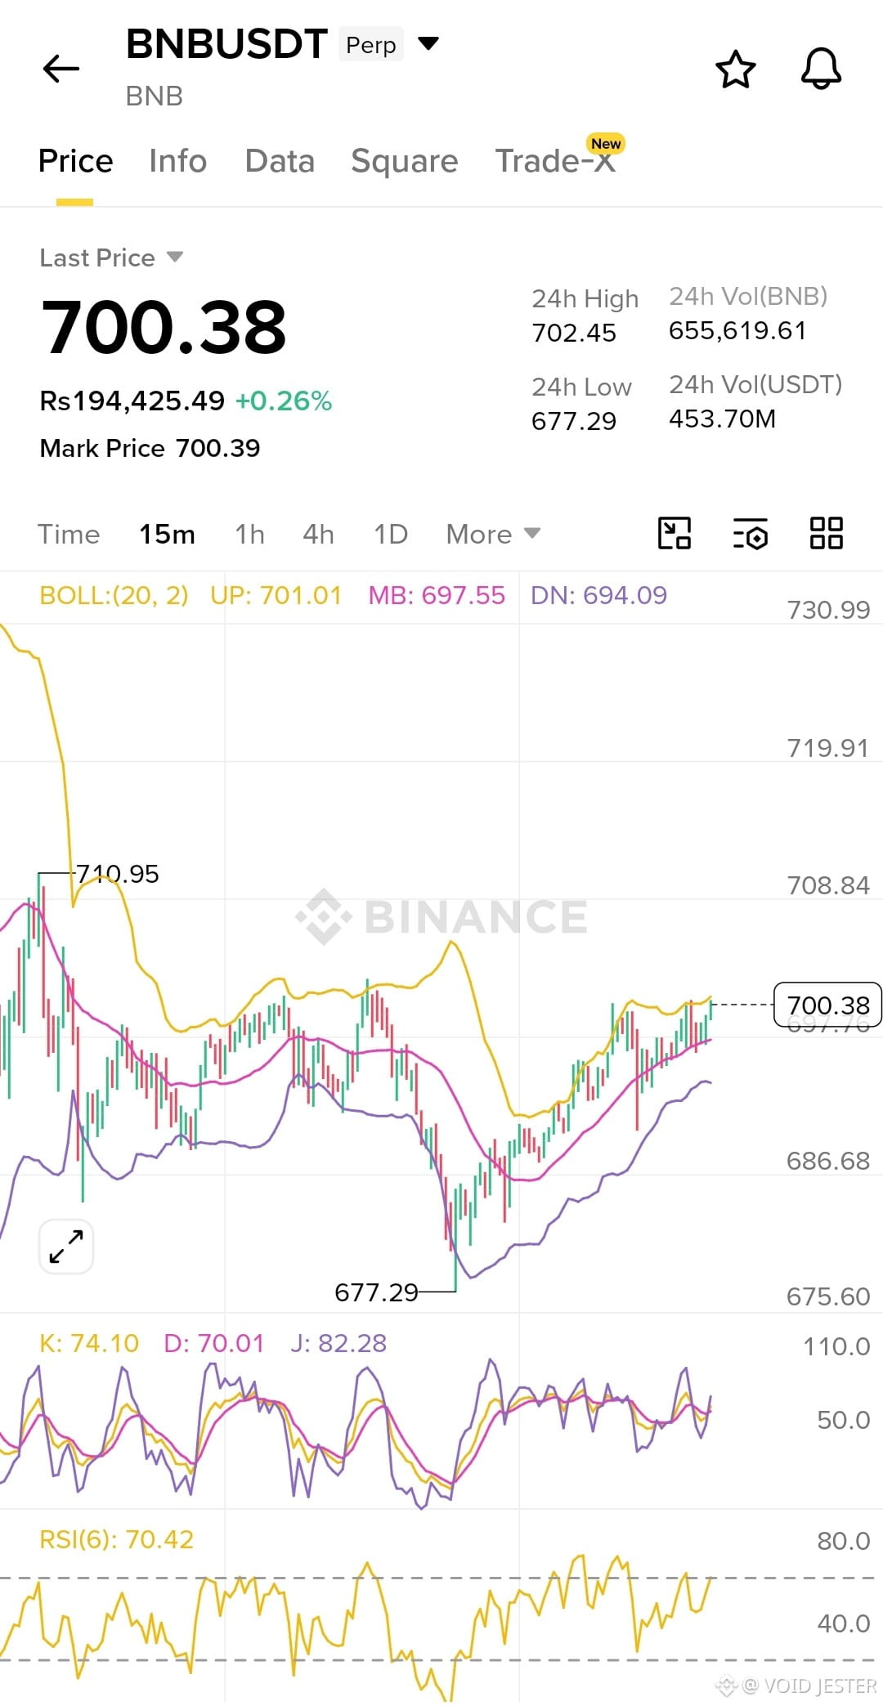Screen dimensions: 883x1706
Task: Go back using the arrow icon
Action: [61, 69]
